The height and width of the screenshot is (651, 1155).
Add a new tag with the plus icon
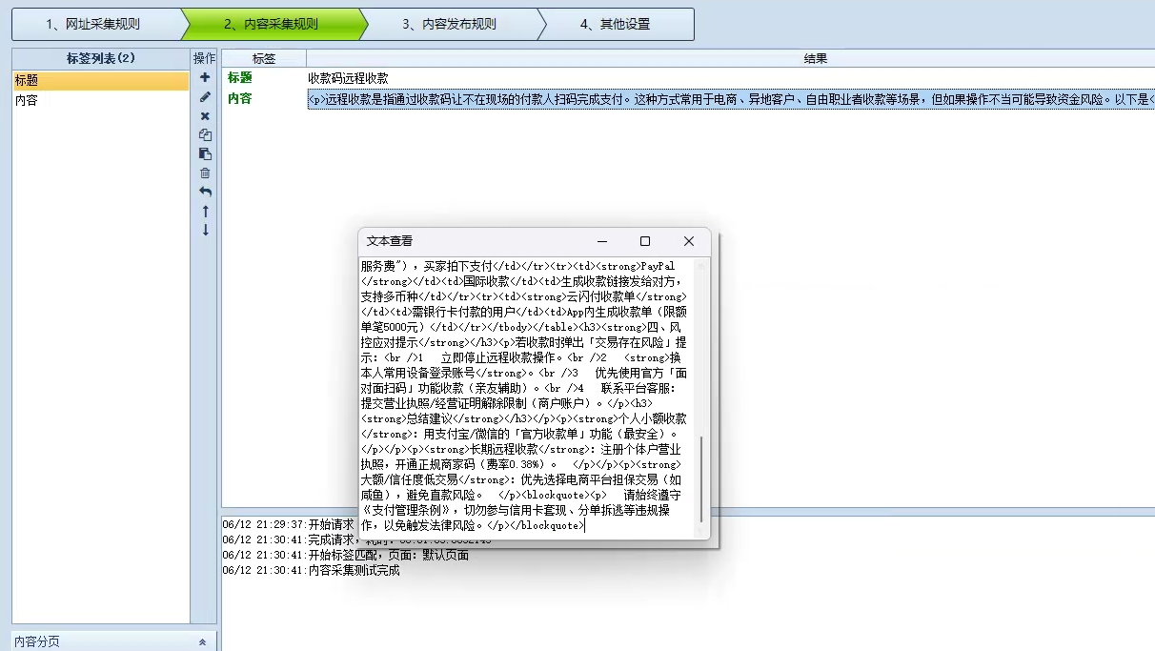[x=205, y=77]
